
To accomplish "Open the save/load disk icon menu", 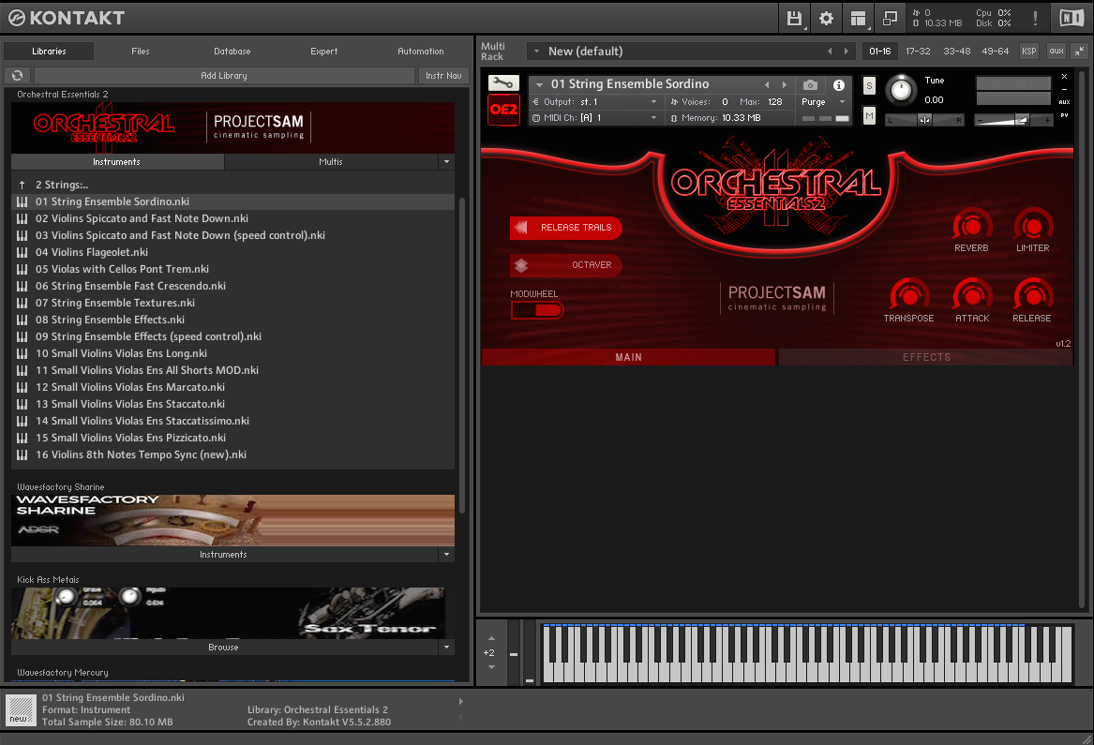I will [x=794, y=18].
